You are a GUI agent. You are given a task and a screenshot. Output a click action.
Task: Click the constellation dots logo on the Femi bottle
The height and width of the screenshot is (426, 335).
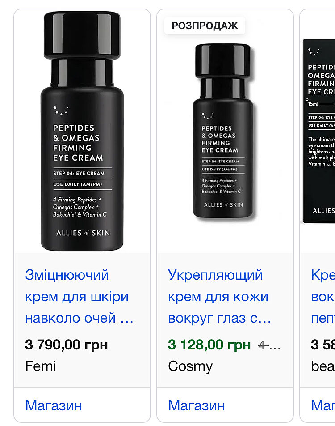(x=60, y=111)
